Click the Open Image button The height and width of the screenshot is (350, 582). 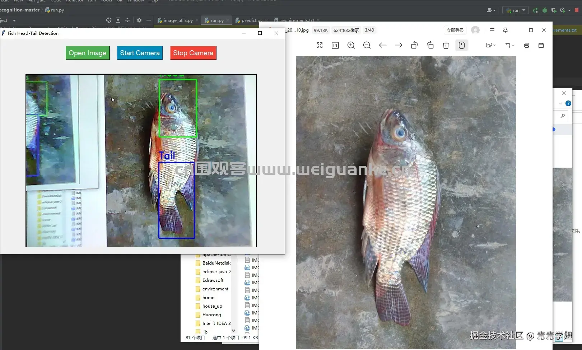tap(88, 53)
